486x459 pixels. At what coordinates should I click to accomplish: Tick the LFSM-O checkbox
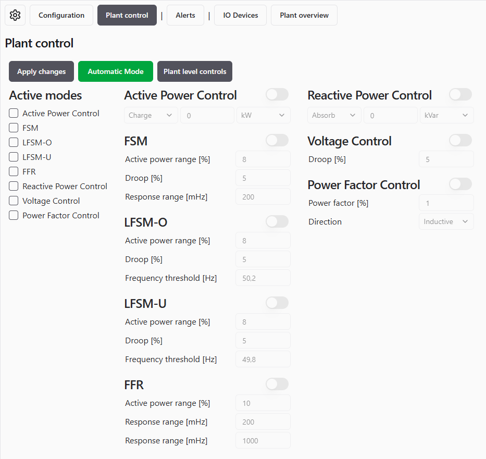14,142
